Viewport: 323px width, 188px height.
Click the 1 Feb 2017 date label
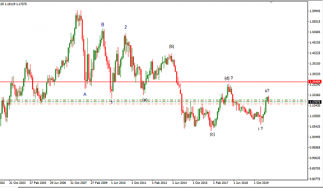[221, 183]
